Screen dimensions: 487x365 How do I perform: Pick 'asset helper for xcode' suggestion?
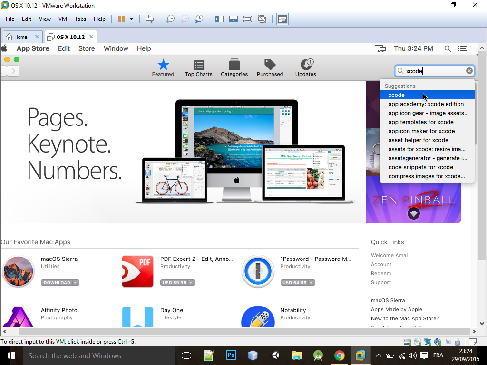[x=427, y=140]
